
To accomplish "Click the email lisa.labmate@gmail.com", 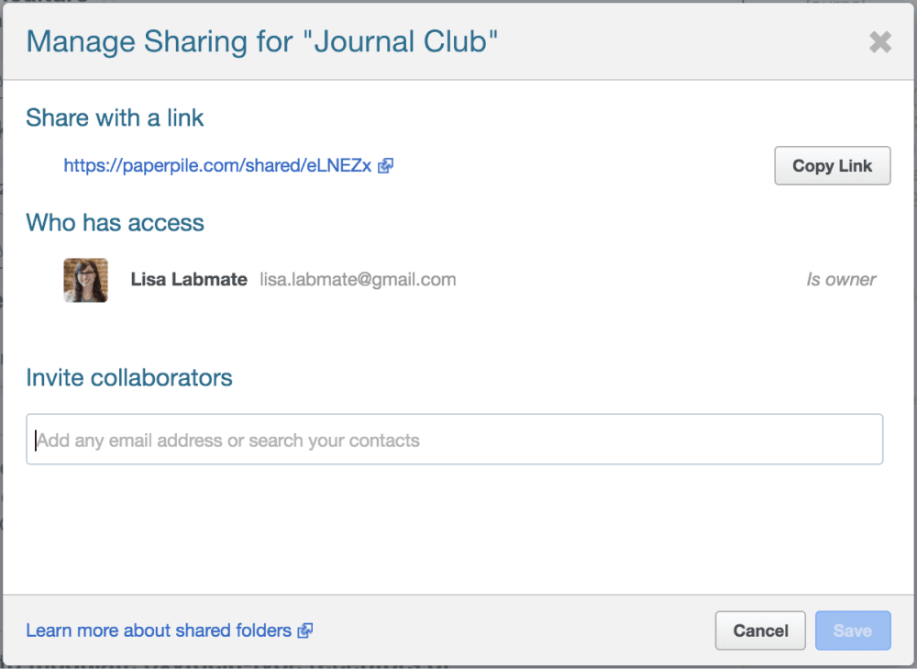I will click(x=358, y=279).
